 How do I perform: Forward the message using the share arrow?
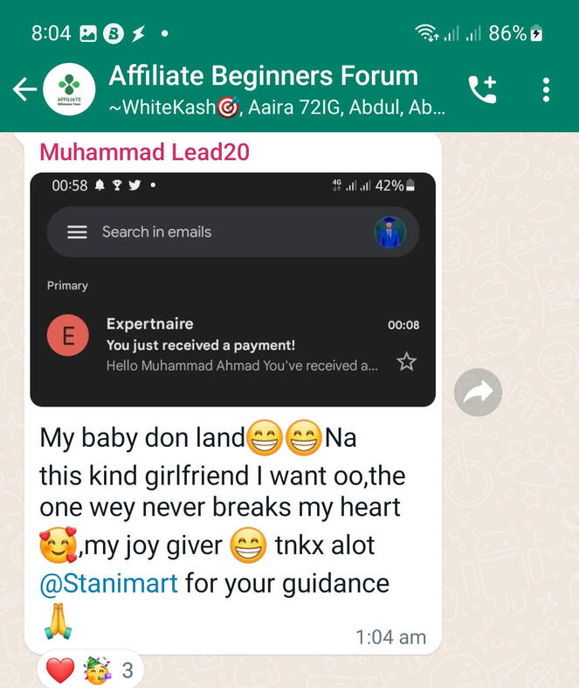tap(478, 392)
